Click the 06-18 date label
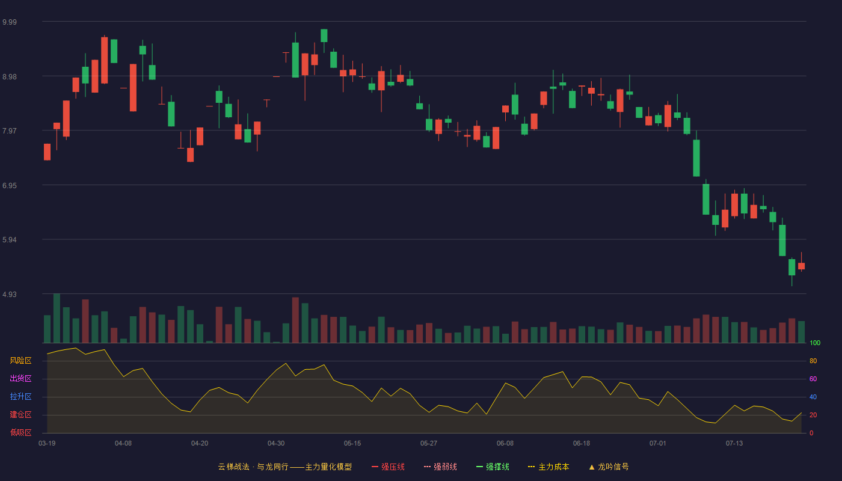 [582, 443]
